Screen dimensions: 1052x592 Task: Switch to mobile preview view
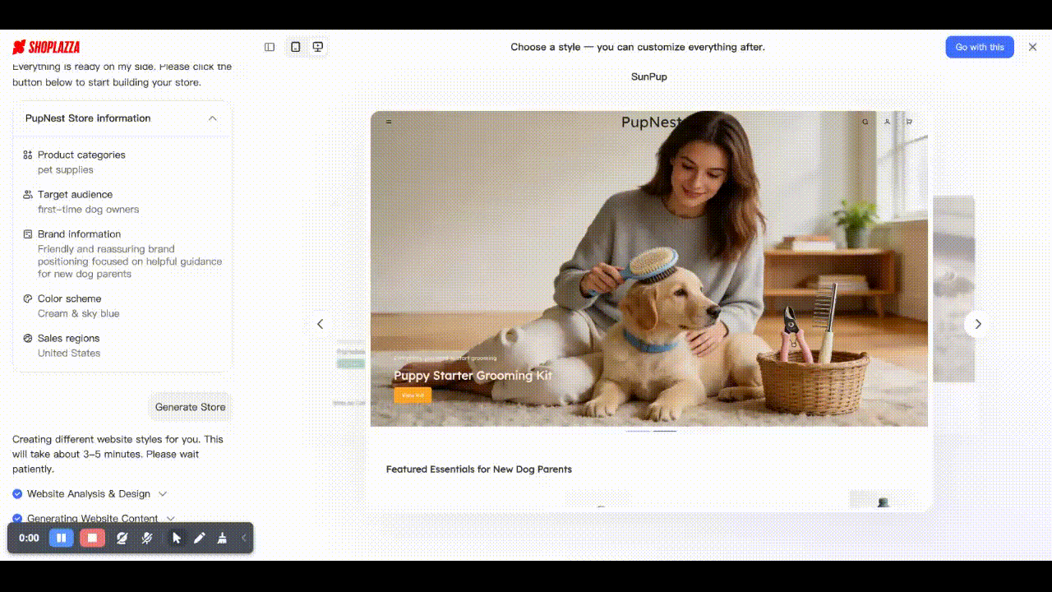click(x=294, y=47)
